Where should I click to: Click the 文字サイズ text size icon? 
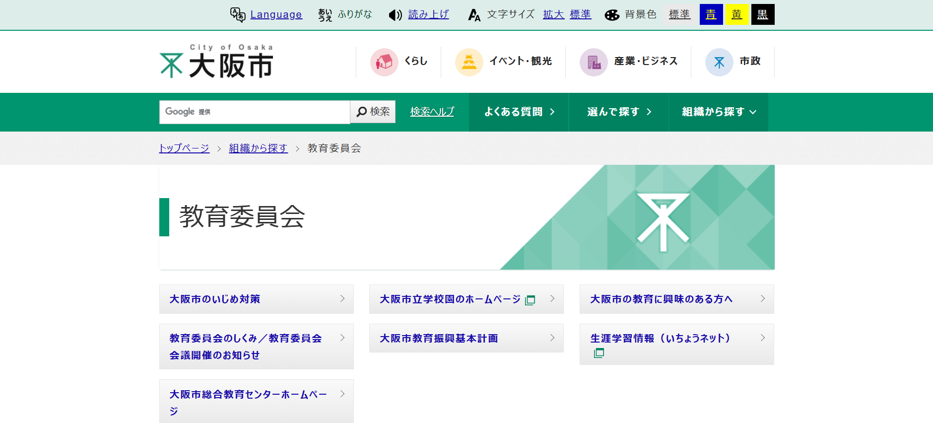(x=474, y=15)
